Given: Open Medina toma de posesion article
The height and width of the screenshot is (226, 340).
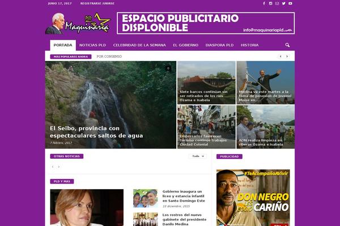Looking at the screenshot, I should pyautogui.click(x=265, y=96).
